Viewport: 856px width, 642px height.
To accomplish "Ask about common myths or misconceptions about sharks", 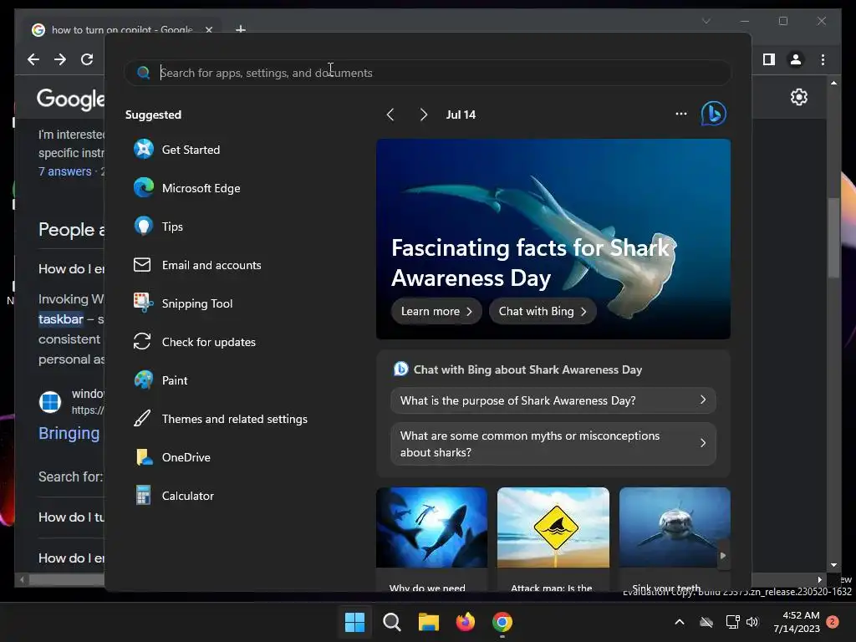I will coord(553,443).
